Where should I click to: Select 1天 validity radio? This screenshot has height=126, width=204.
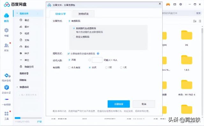coord(121,67)
